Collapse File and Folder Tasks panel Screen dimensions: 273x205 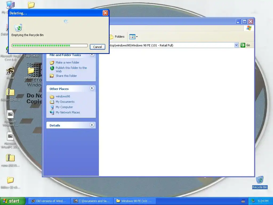92,55
